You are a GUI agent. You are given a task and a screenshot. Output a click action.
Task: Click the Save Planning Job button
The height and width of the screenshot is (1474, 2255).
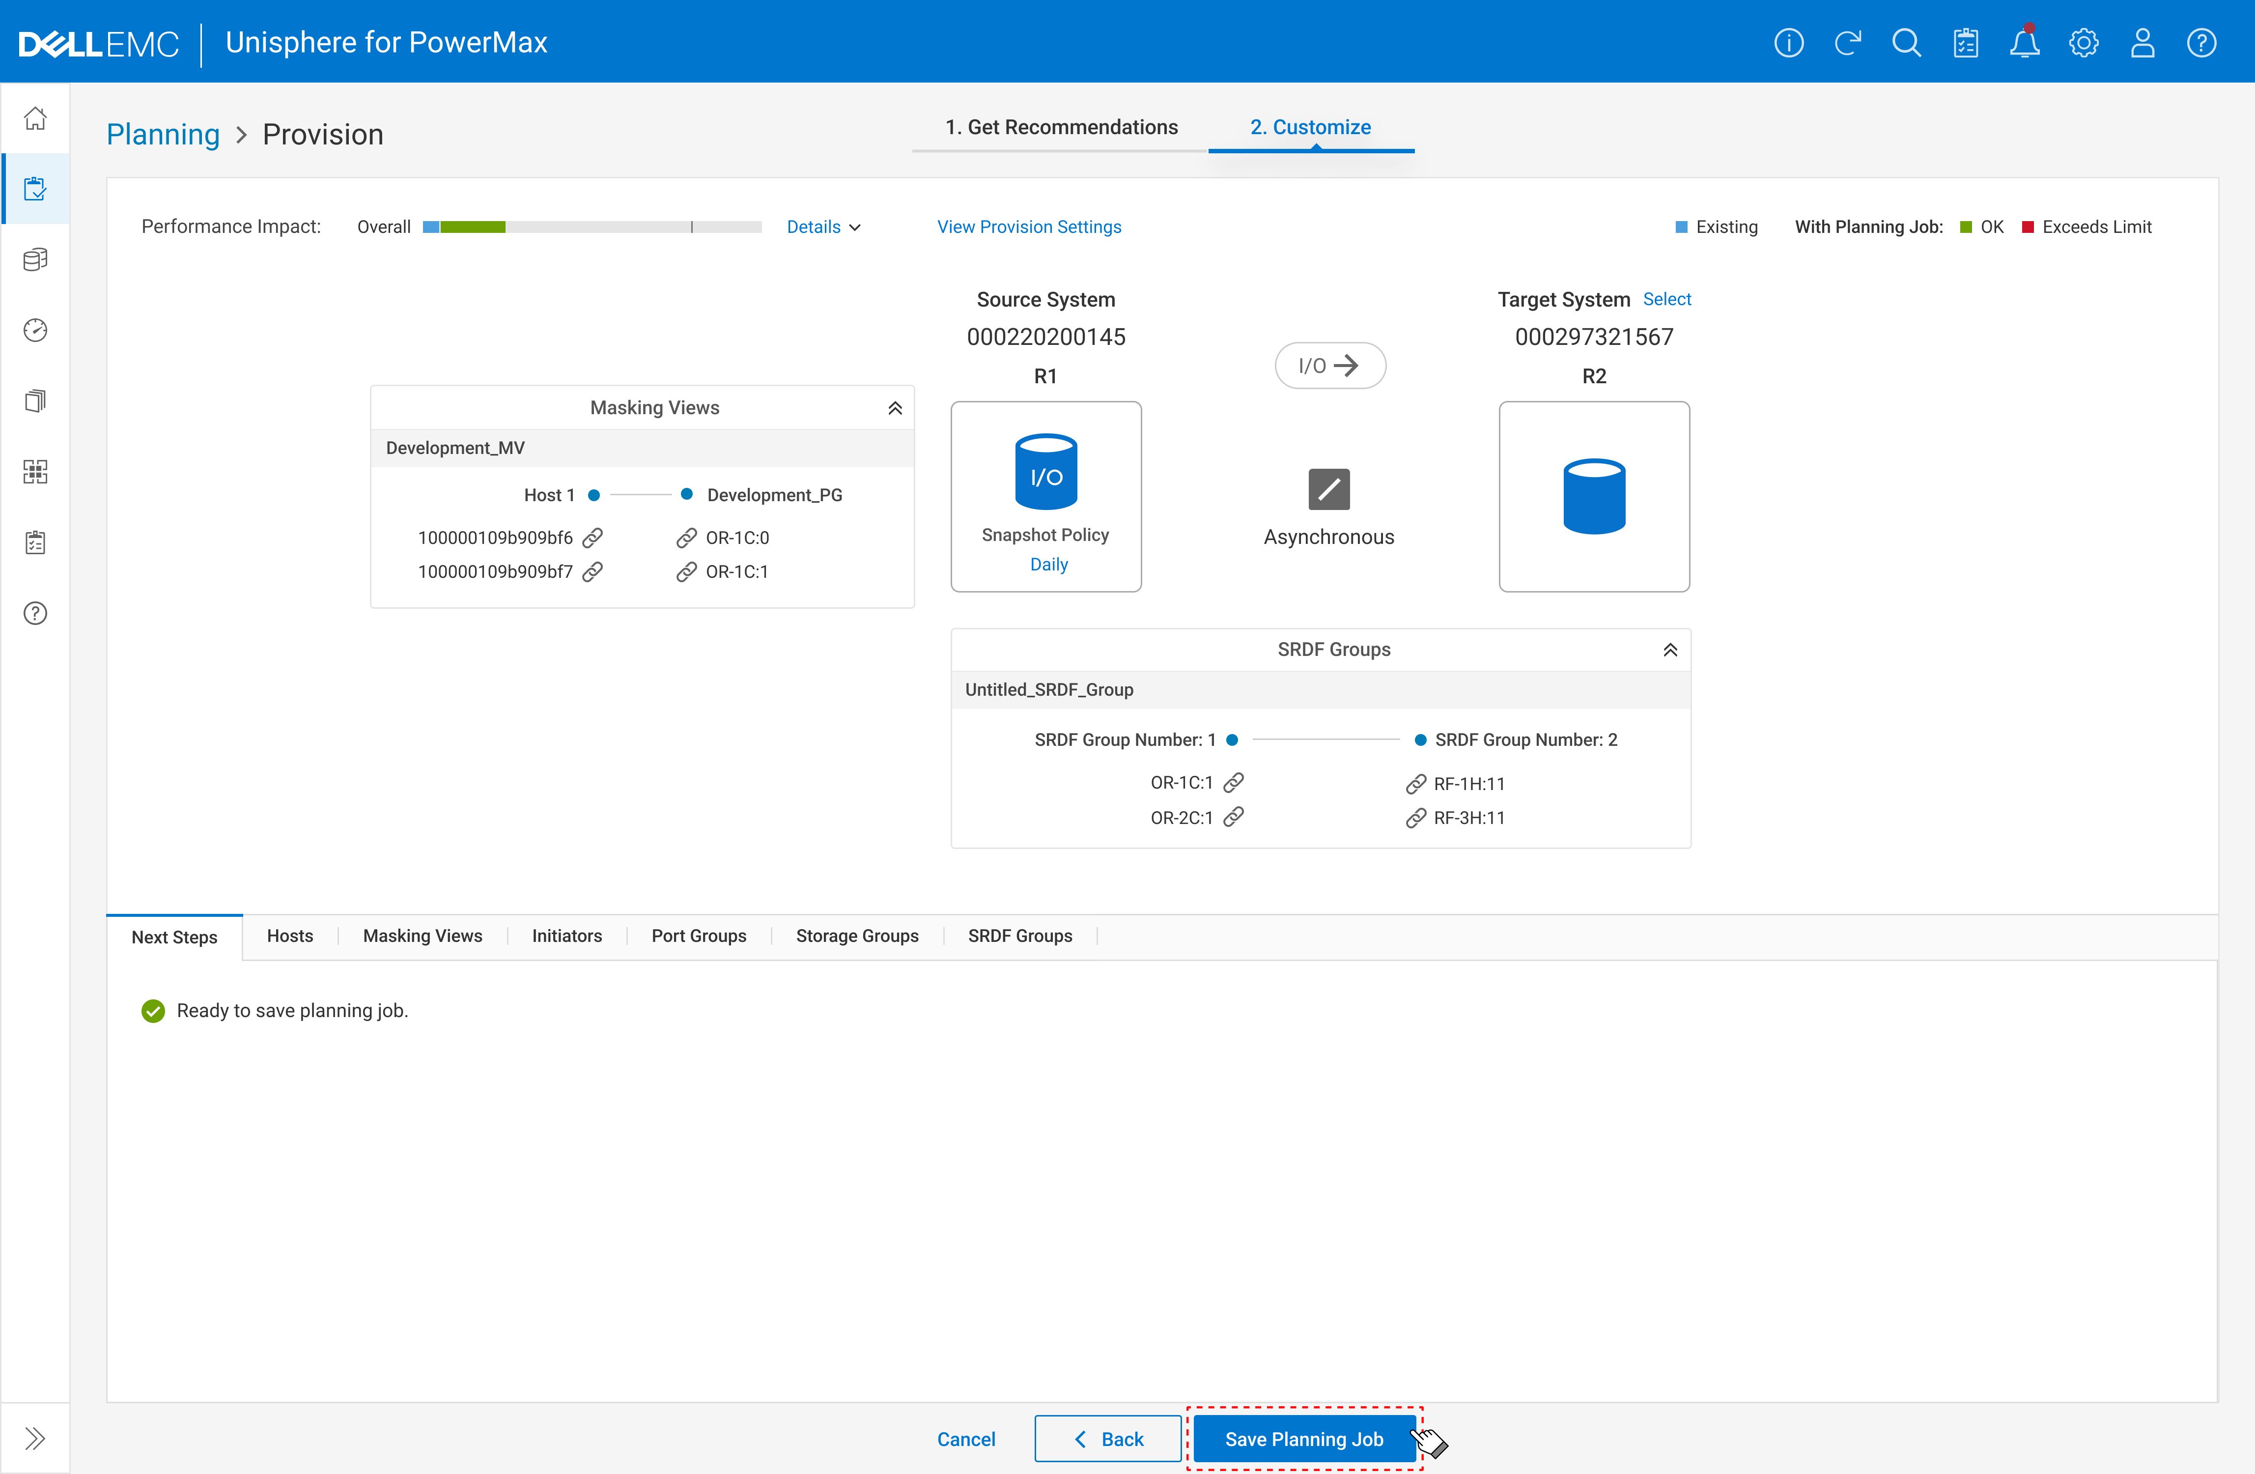[x=1304, y=1439]
